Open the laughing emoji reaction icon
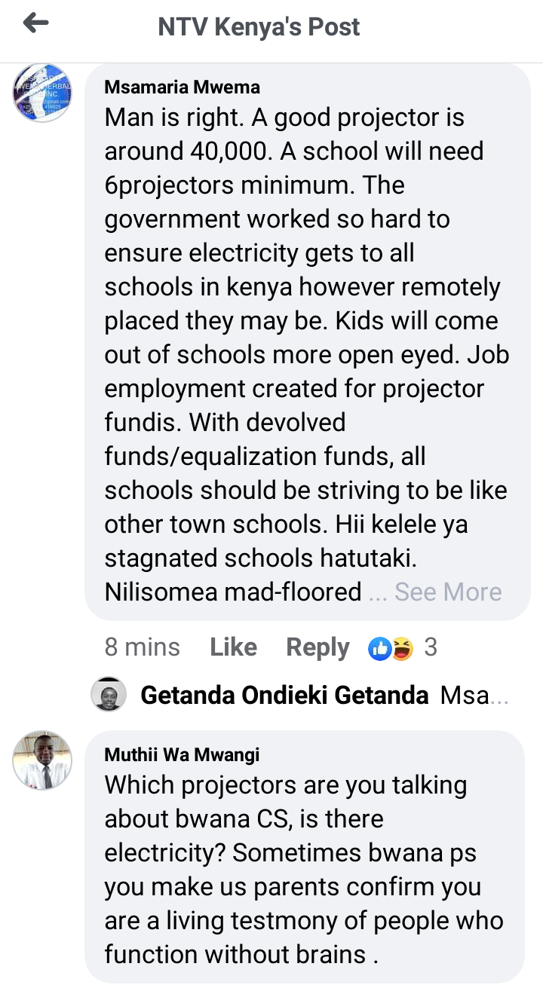 coord(402,648)
